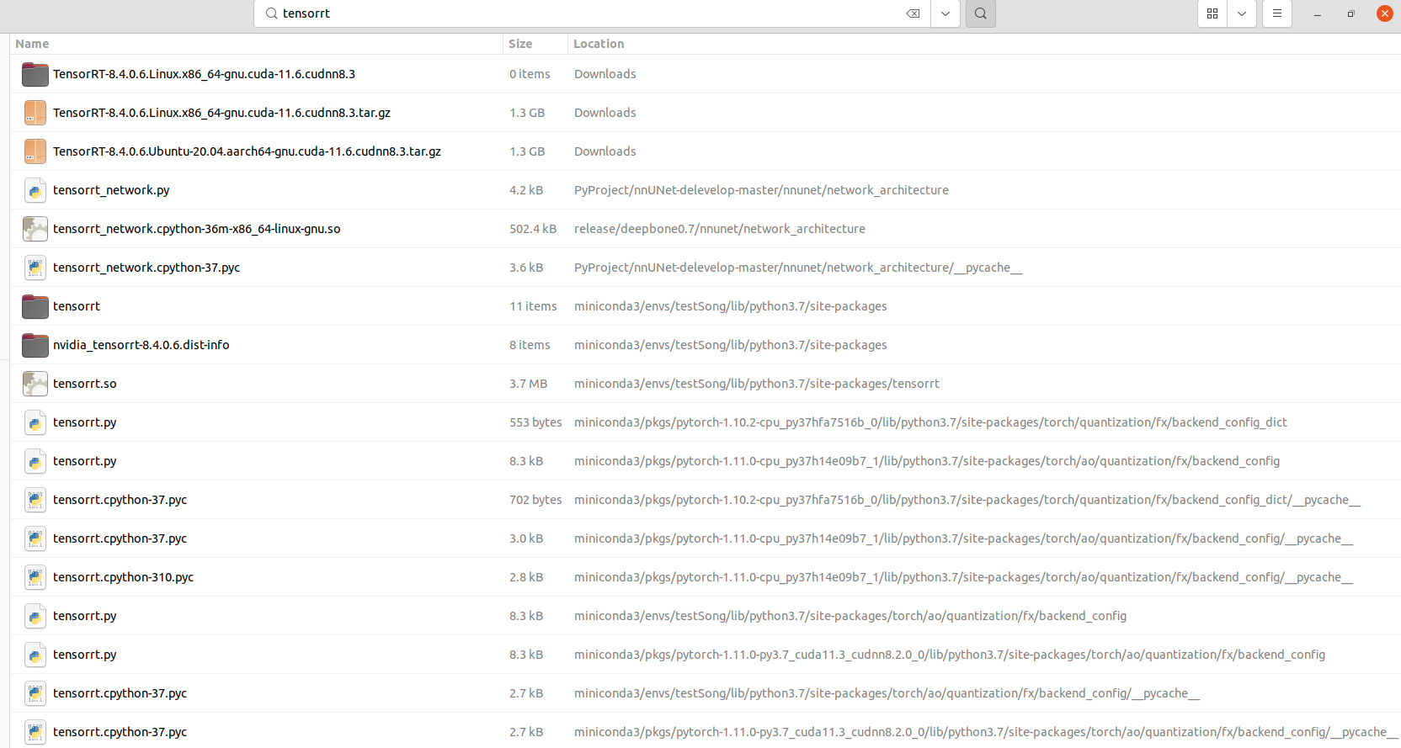Click location PyProject/nnUNet-delevelop-master/nnunet/network_architecture
The height and width of the screenshot is (748, 1401).
761,190
